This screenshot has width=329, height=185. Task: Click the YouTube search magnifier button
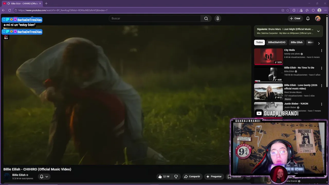coord(206,18)
